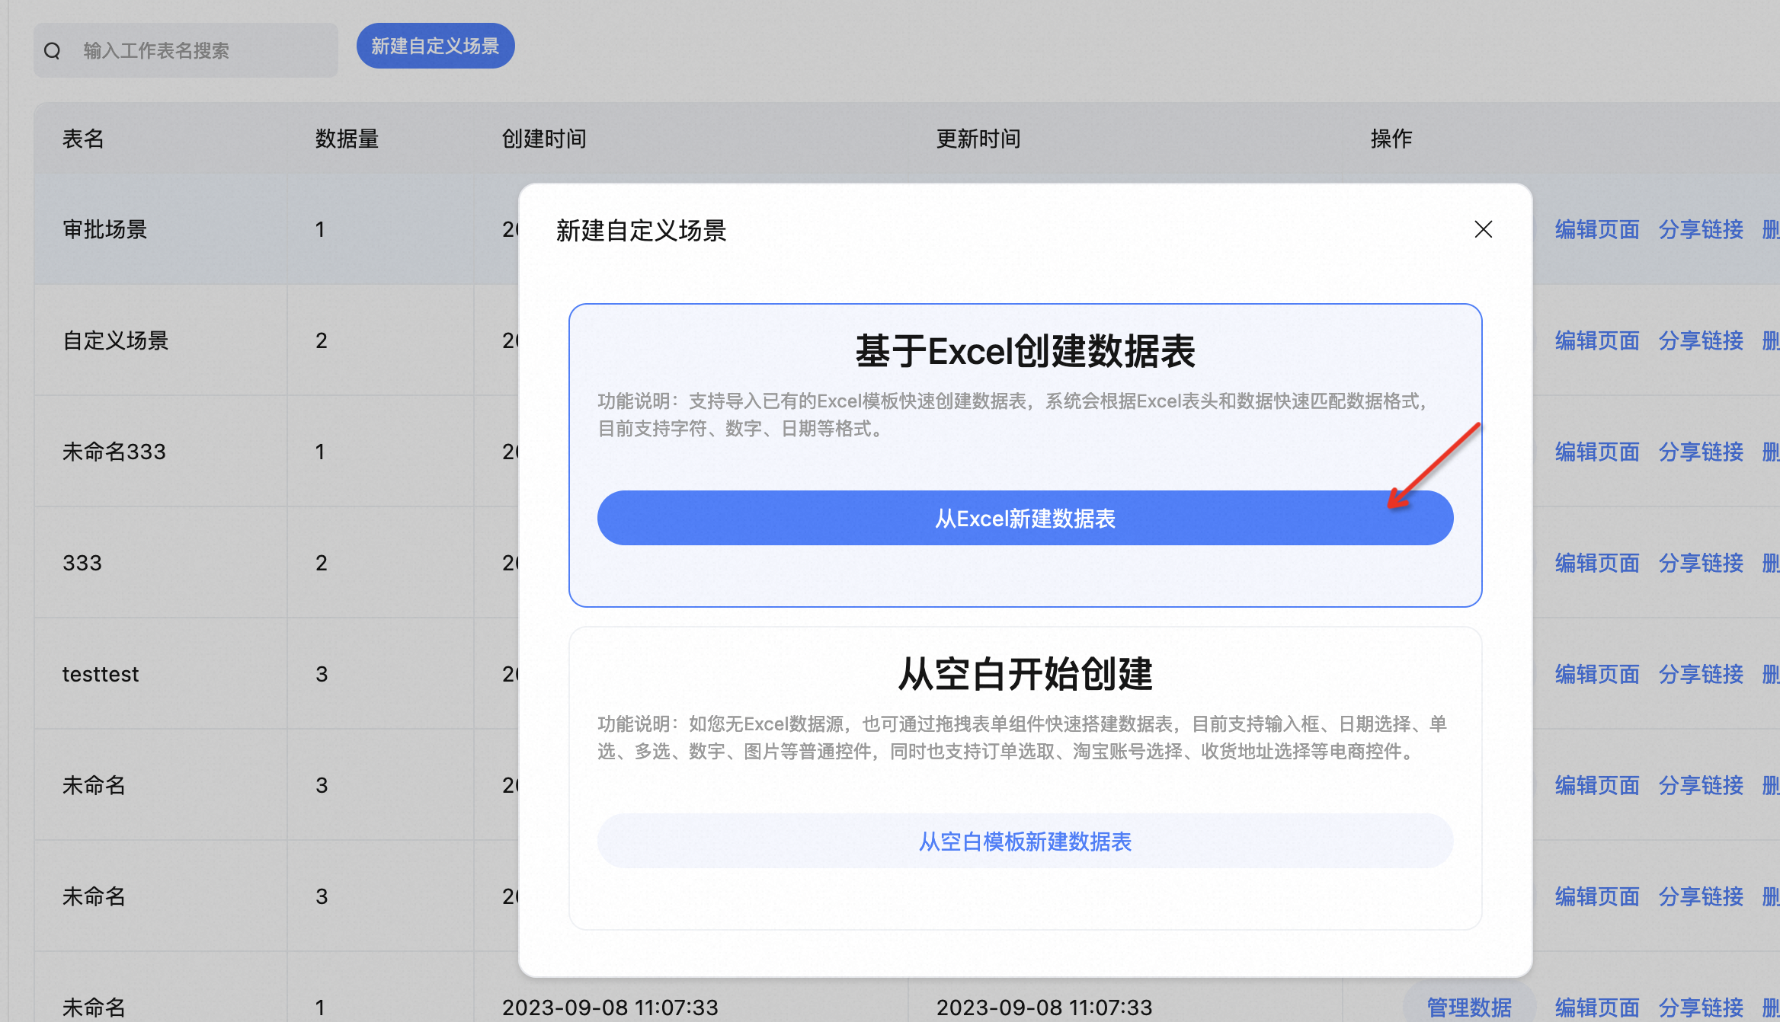Click the search magnifier icon
Viewport: 1780px width, 1022px height.
(x=53, y=51)
